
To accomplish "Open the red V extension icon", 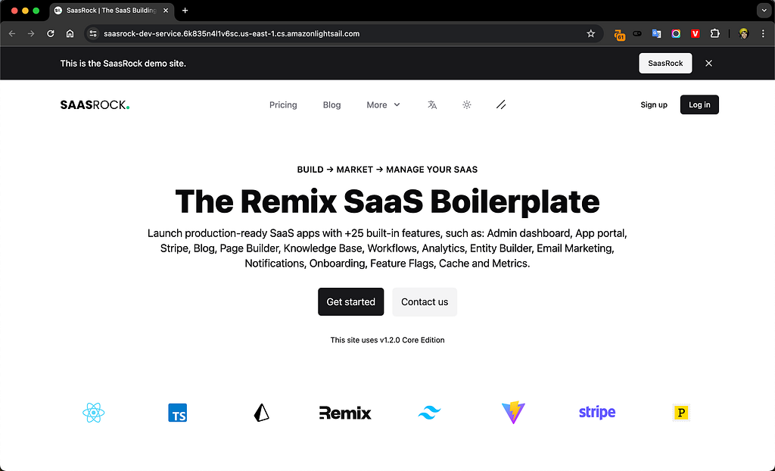I will [695, 33].
